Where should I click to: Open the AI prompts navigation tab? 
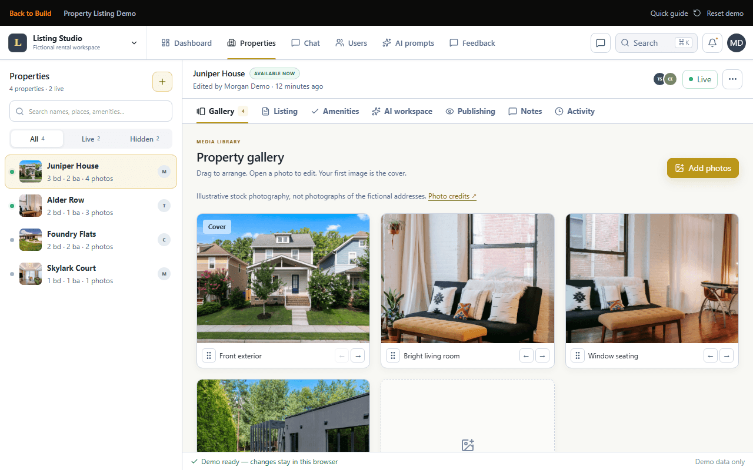coord(408,43)
